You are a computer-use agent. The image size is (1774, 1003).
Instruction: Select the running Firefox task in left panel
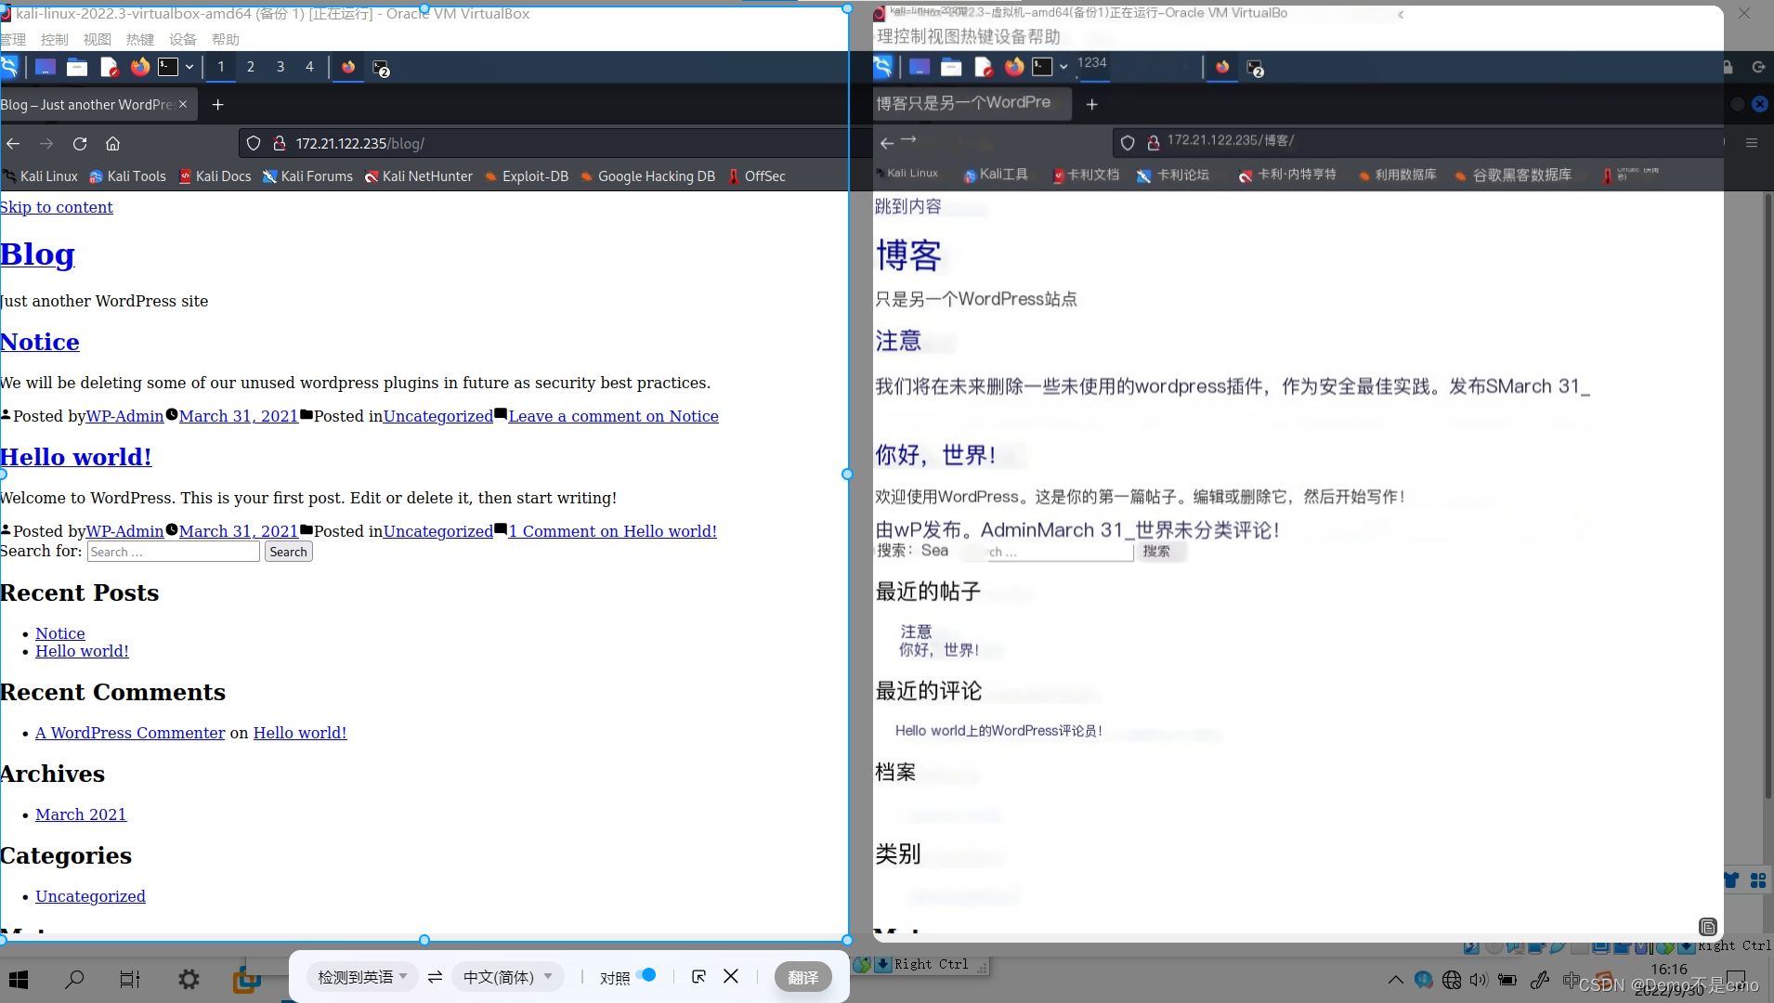(348, 67)
